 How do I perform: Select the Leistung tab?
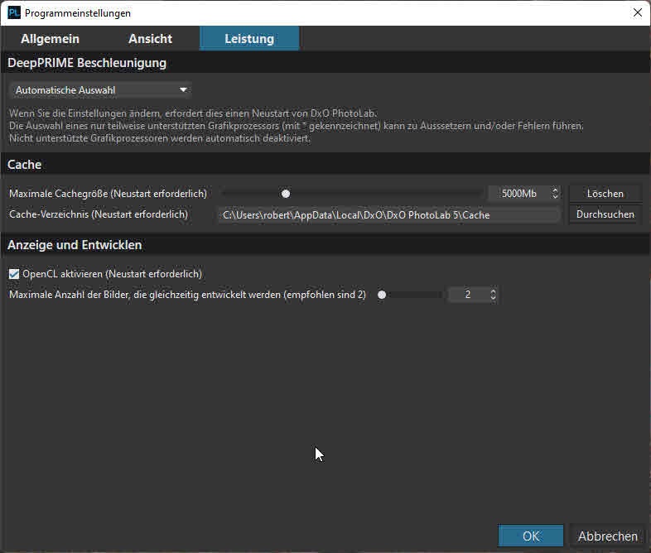(x=249, y=39)
